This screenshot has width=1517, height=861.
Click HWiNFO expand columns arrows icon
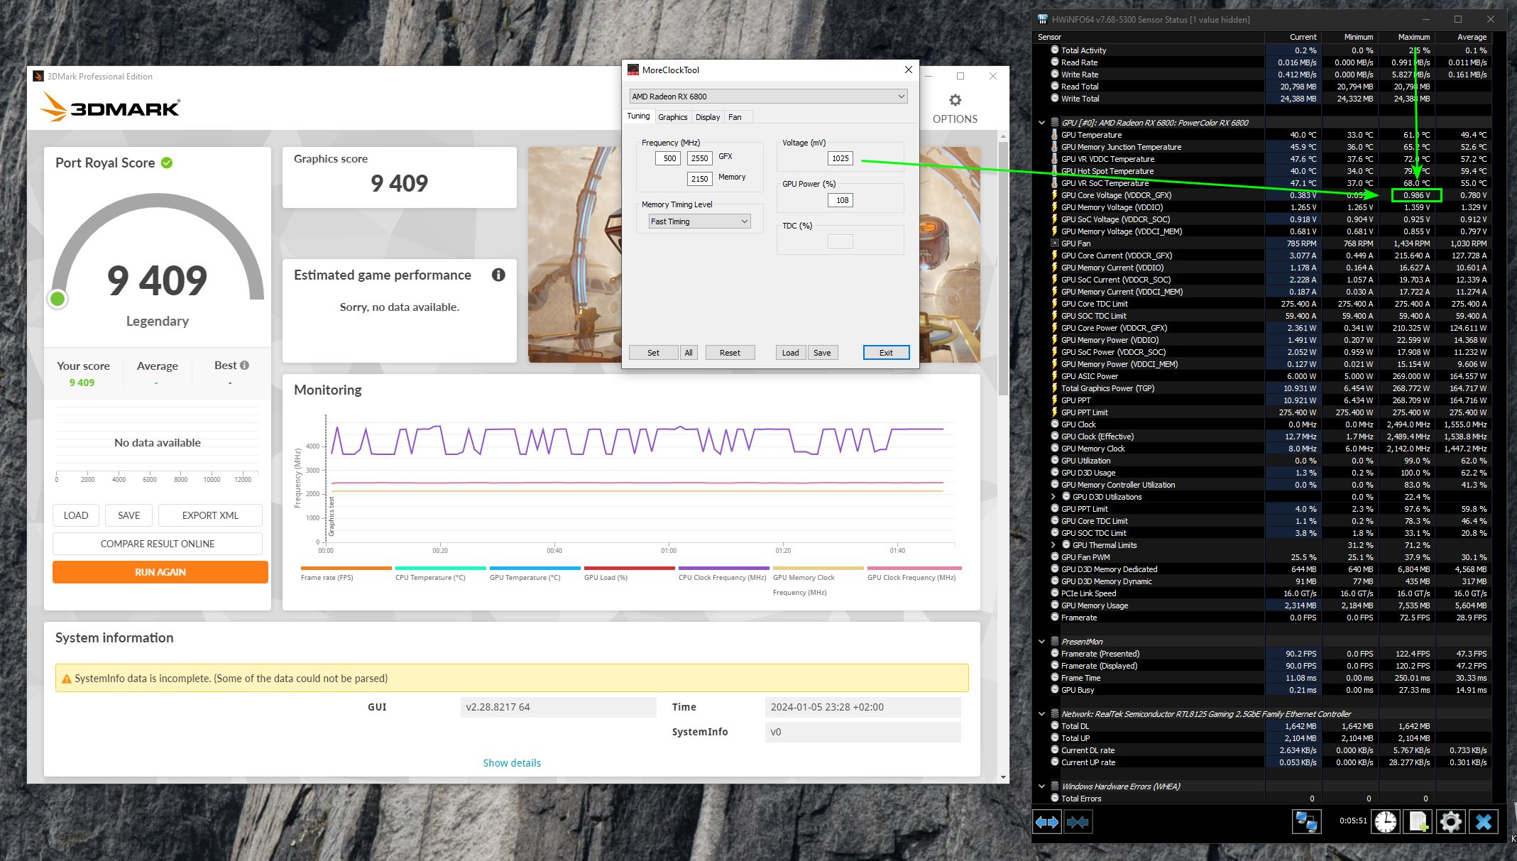tap(1046, 822)
